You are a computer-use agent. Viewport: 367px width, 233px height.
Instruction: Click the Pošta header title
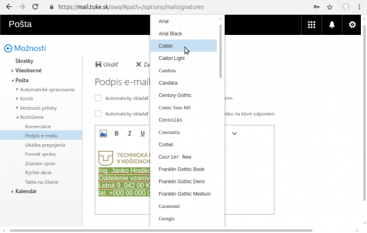(20, 24)
